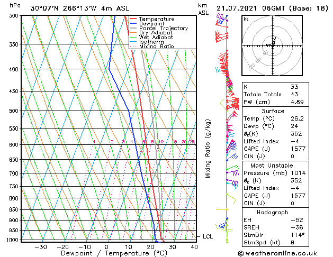Click the surface Temp value '26.2'
The image size is (333, 257).
click(x=297, y=118)
